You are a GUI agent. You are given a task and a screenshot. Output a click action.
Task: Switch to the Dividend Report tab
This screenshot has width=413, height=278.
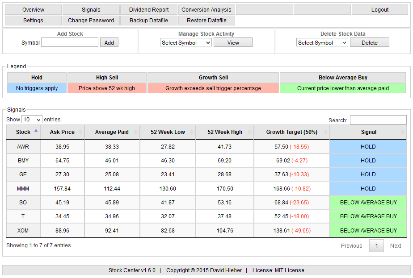(x=148, y=9)
